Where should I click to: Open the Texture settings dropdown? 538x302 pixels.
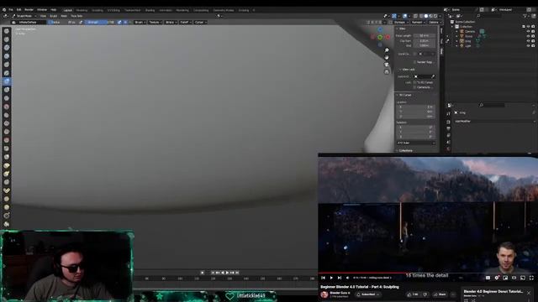155,23
